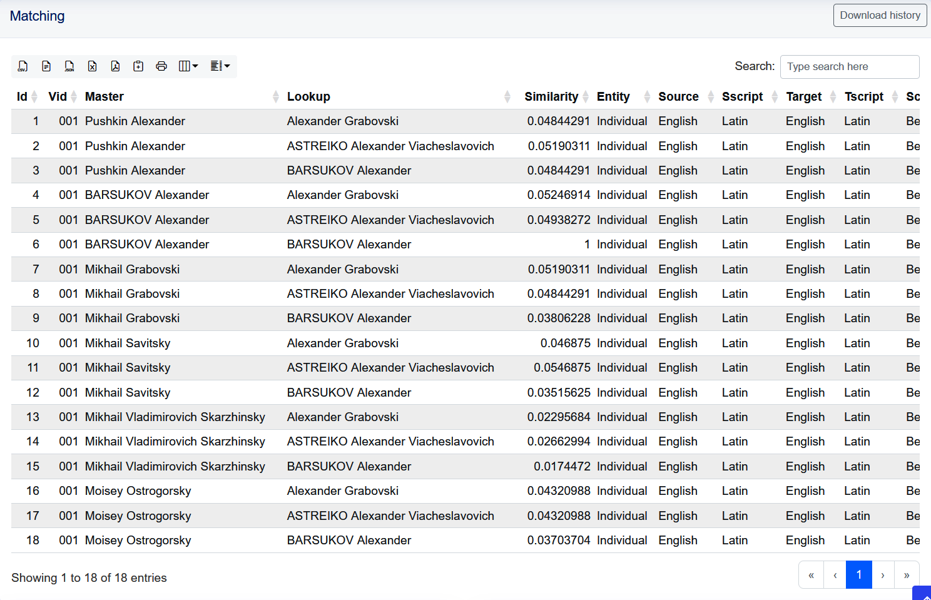Screen dimensions: 931x600
Task: Export table as PDF
Action: tap(115, 66)
